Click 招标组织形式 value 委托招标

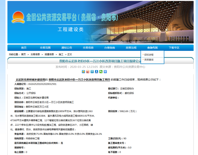pyautogui.click(x=129, y=93)
